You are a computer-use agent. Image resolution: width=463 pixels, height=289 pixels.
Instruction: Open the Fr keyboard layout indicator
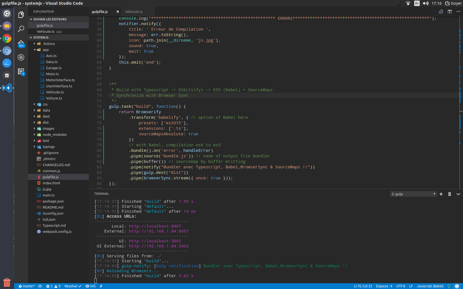pos(417,3)
